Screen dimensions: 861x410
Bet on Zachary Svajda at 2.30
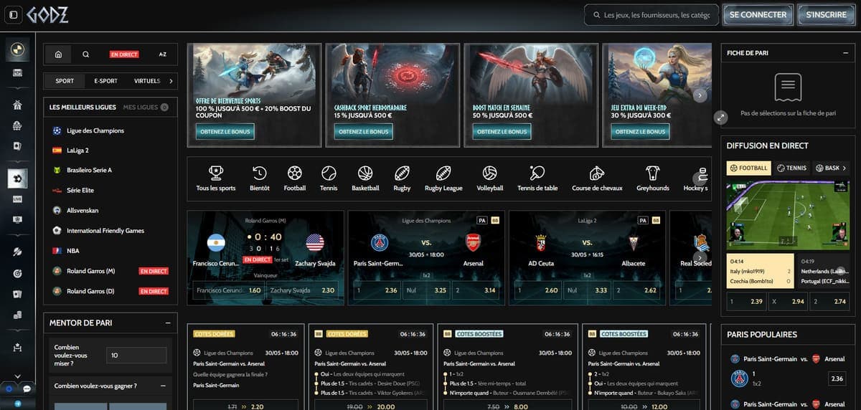click(x=302, y=290)
